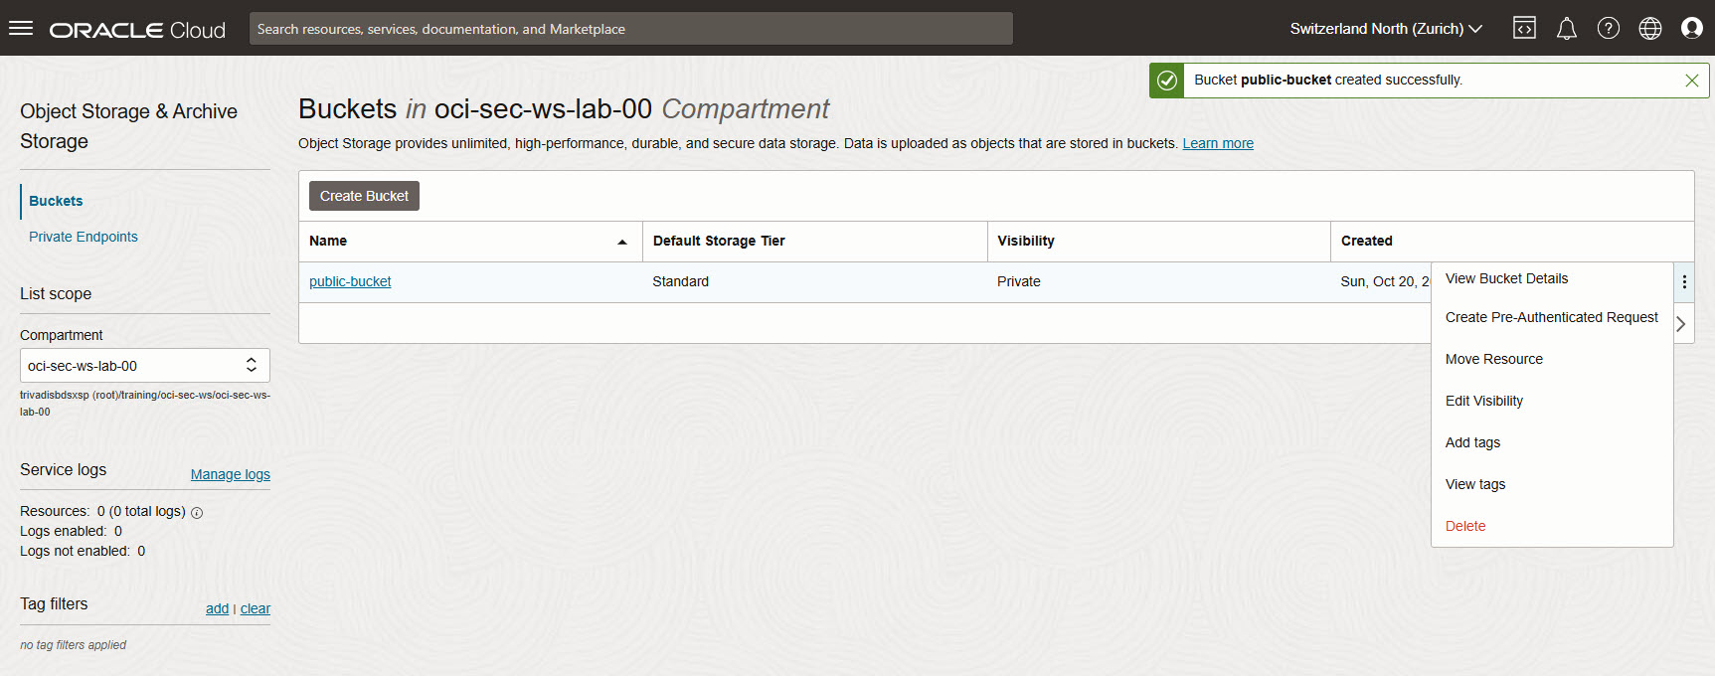This screenshot has height=676, width=1715.
Task: Click the Standard storage tier cell
Action: 681,281
